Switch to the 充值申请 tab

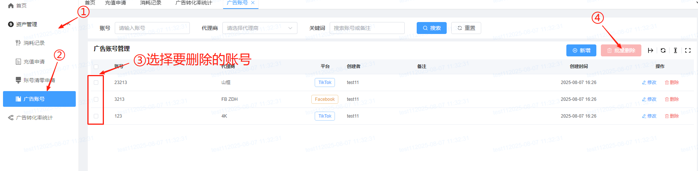click(116, 3)
